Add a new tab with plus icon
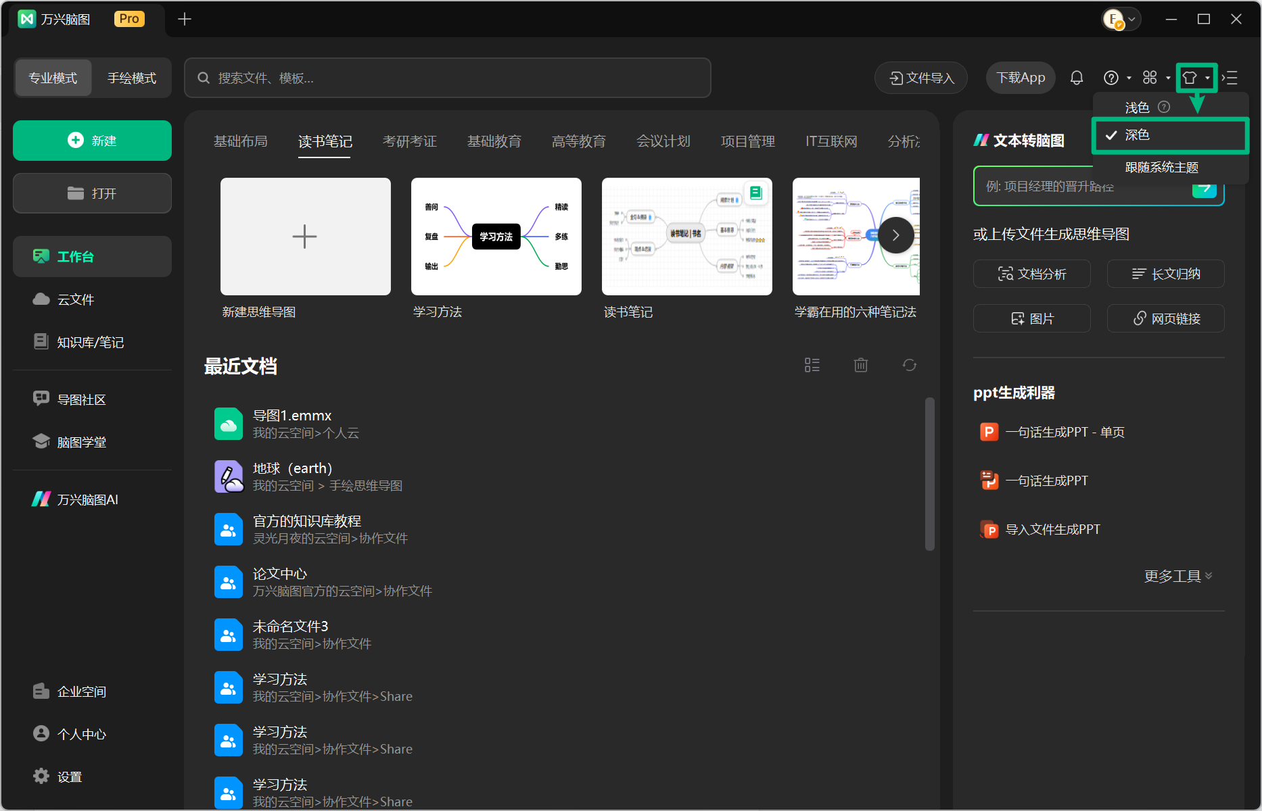 (185, 19)
